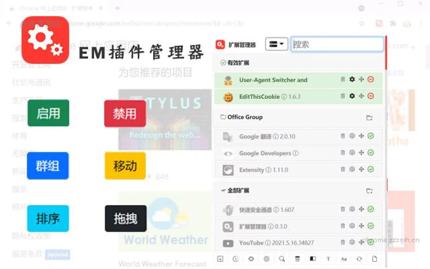Open settings for the YouTube extension
The height and width of the screenshot is (269, 430).
tap(352, 242)
